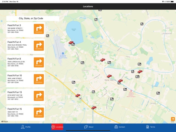Tap phone number 337-365-7932
The width and height of the screenshot is (176, 132).
(x=13, y=49)
